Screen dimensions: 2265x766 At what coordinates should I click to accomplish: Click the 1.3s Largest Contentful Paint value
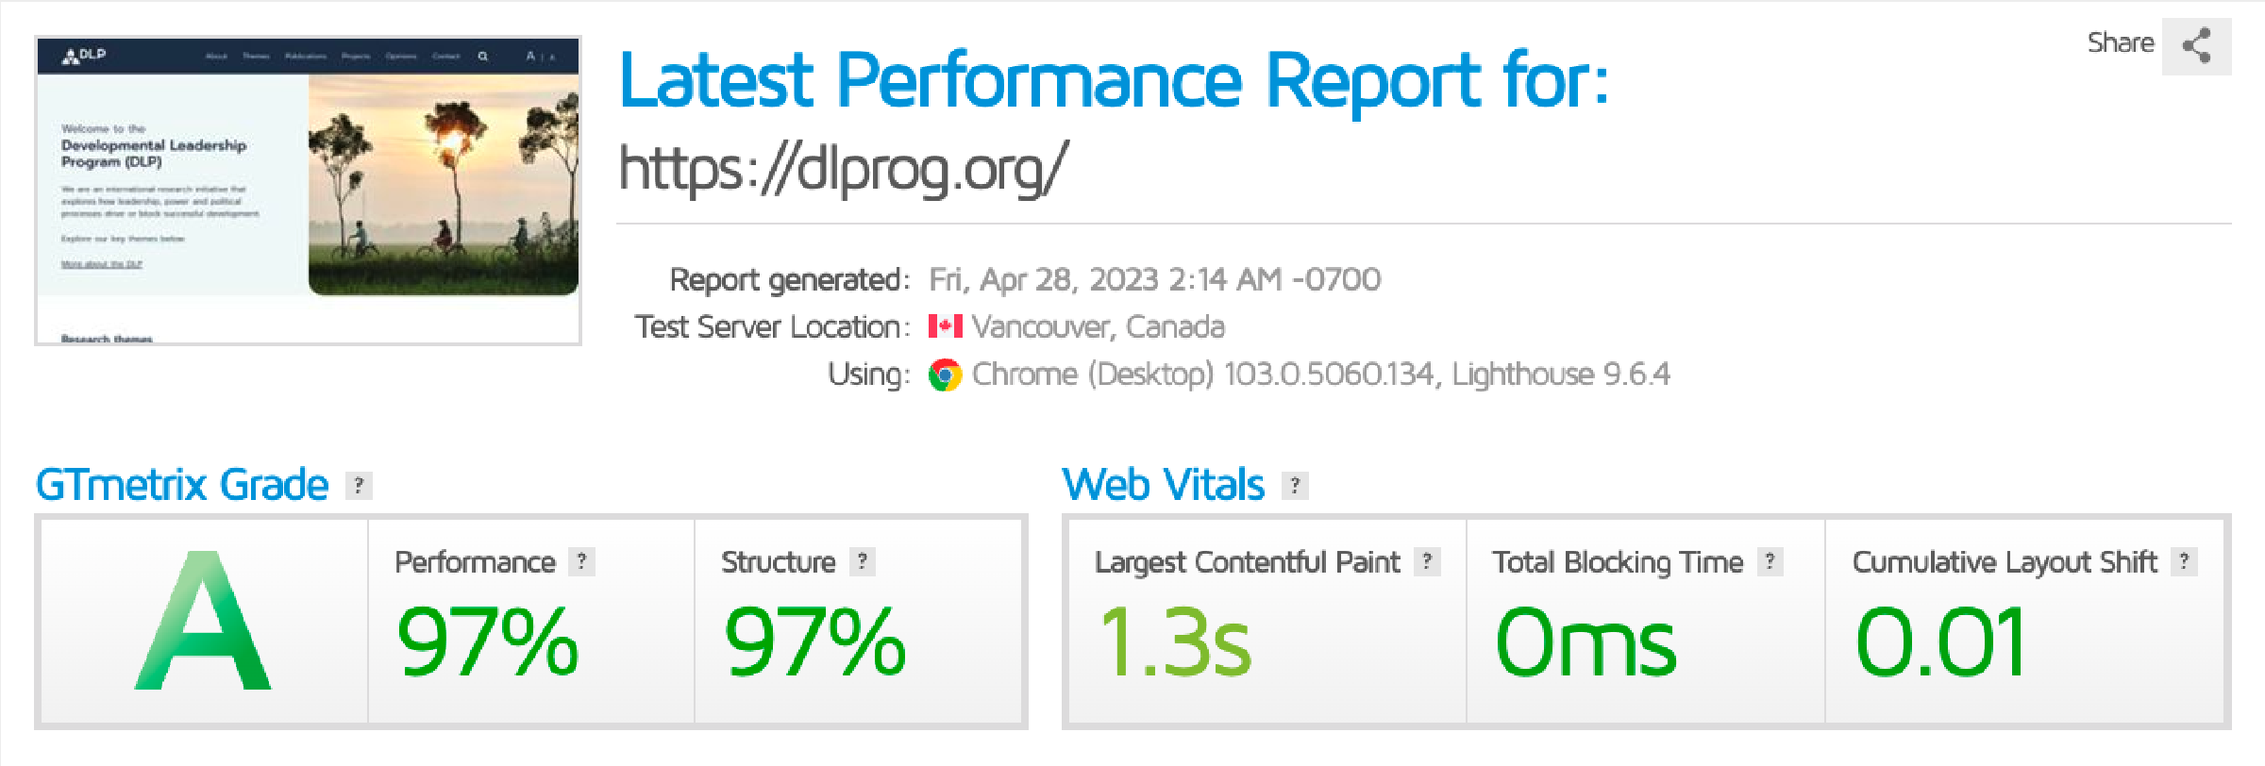(1175, 641)
